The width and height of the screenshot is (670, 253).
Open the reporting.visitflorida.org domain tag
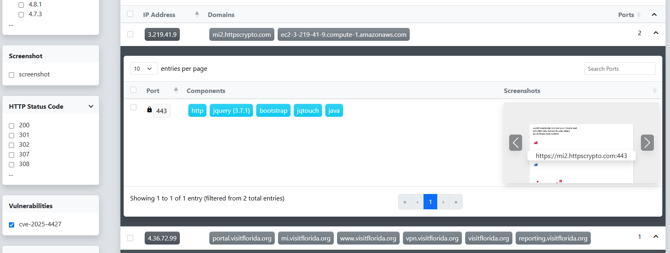pyautogui.click(x=553, y=238)
